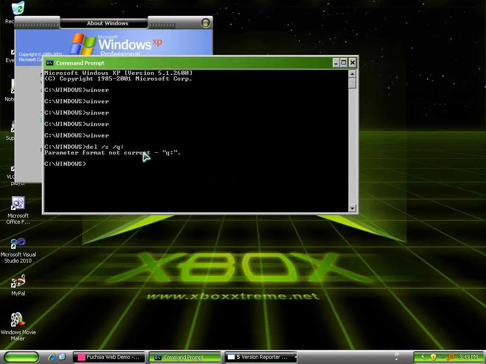Click the Command Prompt title text

(80, 63)
